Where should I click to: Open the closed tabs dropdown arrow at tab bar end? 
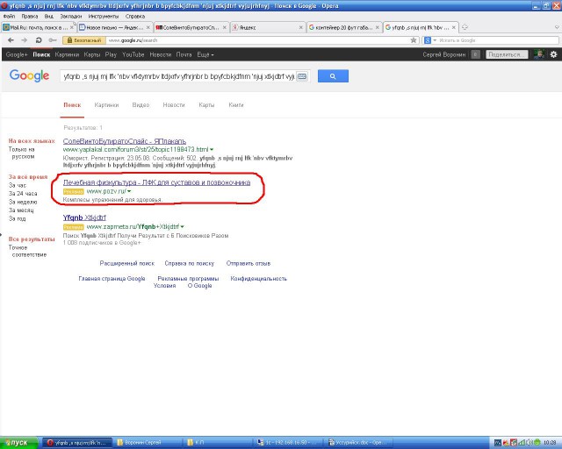(x=557, y=27)
